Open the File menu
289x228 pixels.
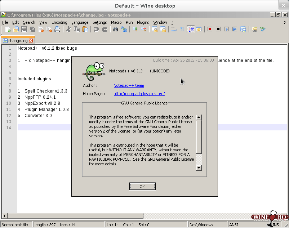pos(5,22)
